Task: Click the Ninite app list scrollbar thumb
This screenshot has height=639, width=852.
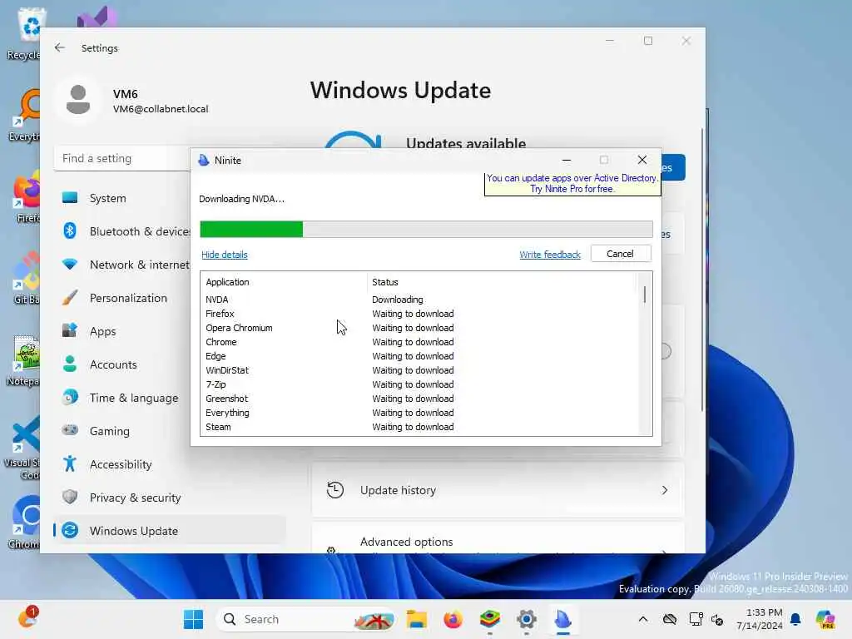Action: [x=645, y=295]
